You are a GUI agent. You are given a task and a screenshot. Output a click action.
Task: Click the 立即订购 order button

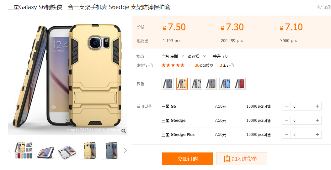pos(187,159)
